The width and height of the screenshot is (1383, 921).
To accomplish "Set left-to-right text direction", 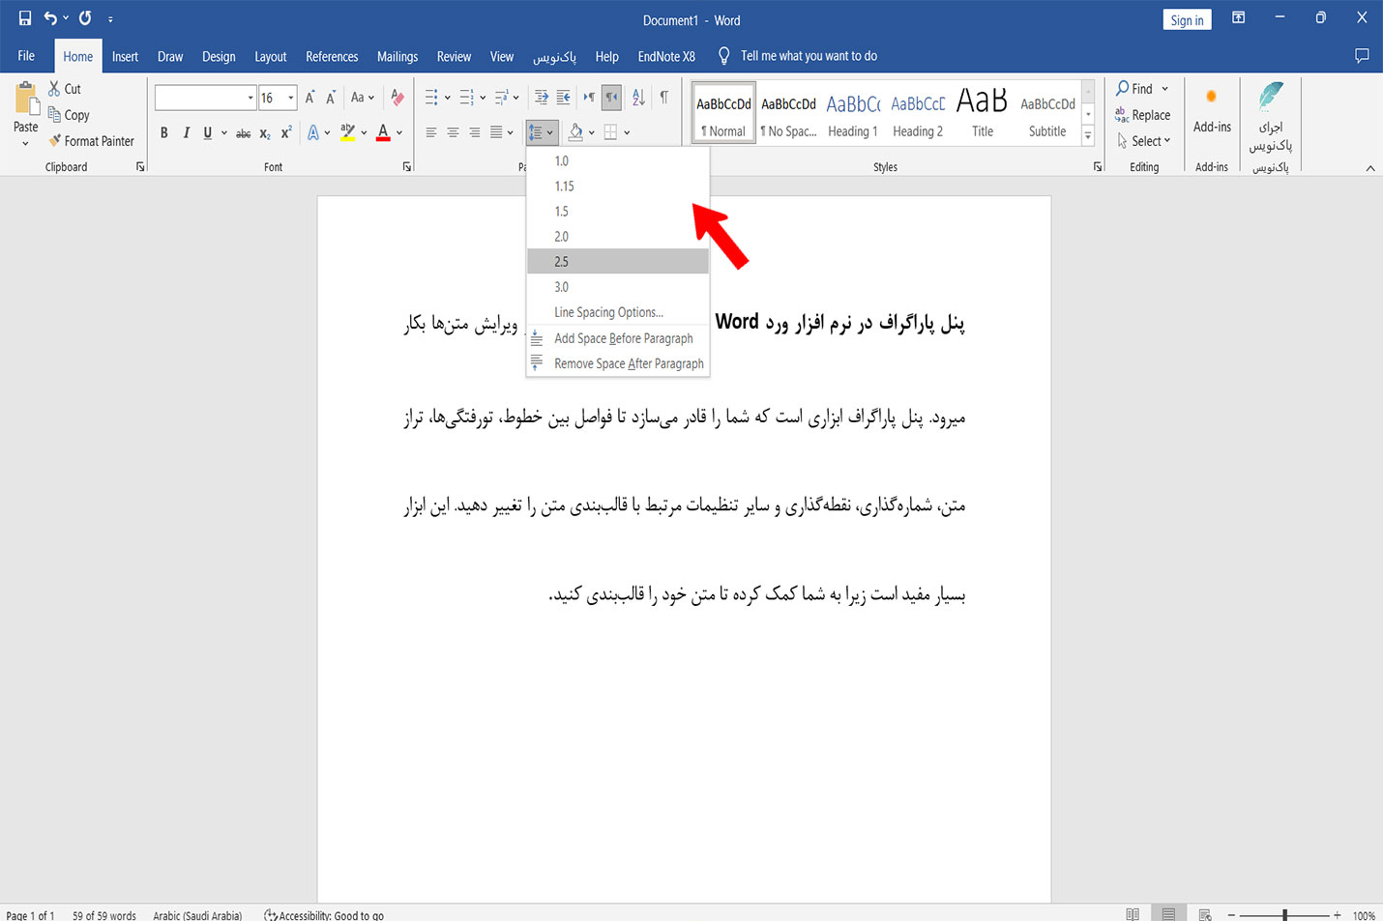I will 589,98.
